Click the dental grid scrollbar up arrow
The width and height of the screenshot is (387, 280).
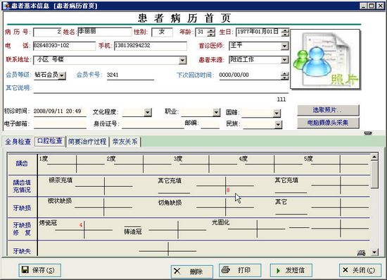[374, 157]
